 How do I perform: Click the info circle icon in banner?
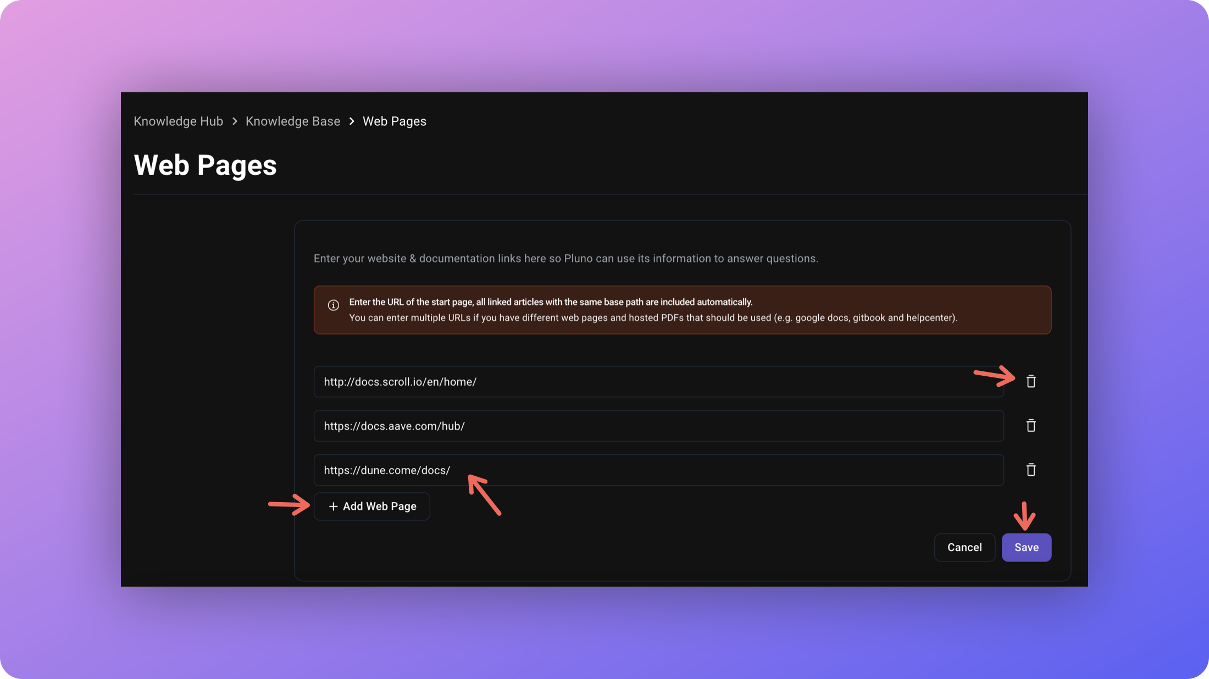tap(333, 305)
